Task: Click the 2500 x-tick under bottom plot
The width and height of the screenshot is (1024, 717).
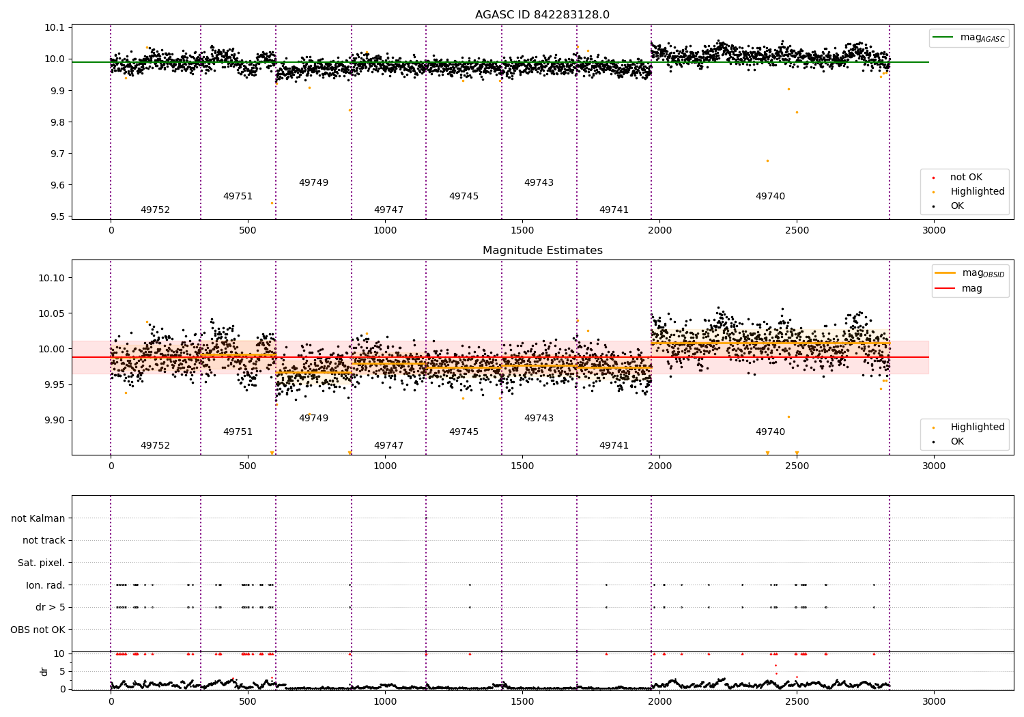Action: [797, 702]
